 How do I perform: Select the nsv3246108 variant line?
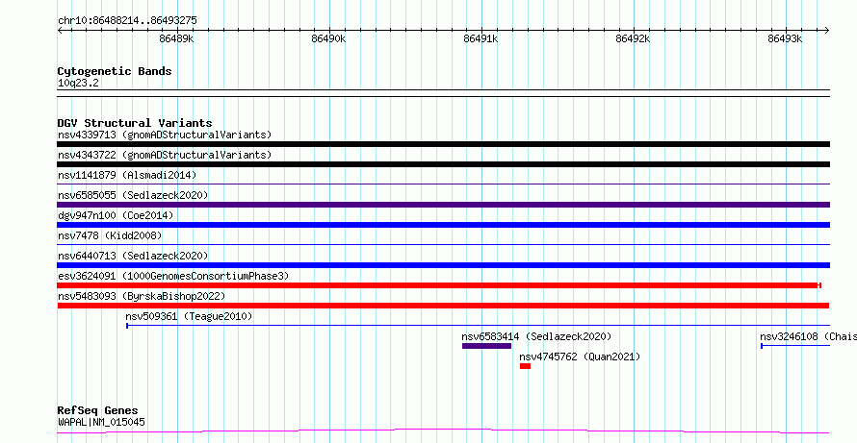(795, 346)
